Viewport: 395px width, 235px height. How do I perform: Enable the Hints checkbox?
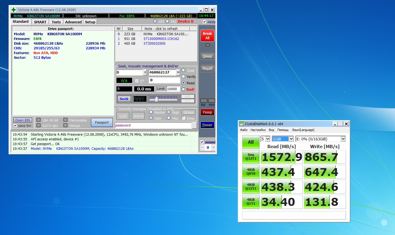pyautogui.click(x=204, y=22)
